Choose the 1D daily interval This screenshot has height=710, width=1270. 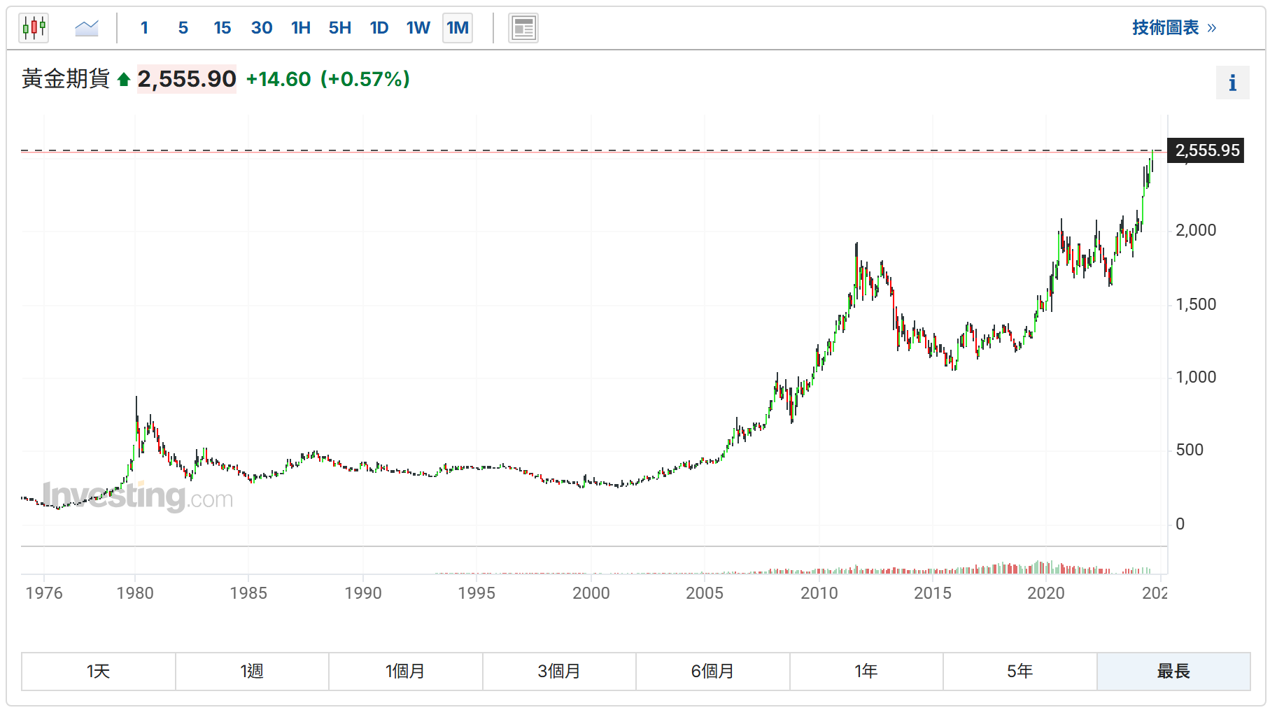(379, 28)
